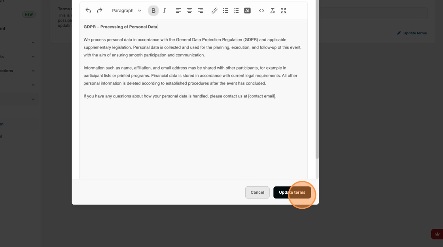Toggle bold formatting
This screenshot has height=247, width=443.
pos(153,10)
